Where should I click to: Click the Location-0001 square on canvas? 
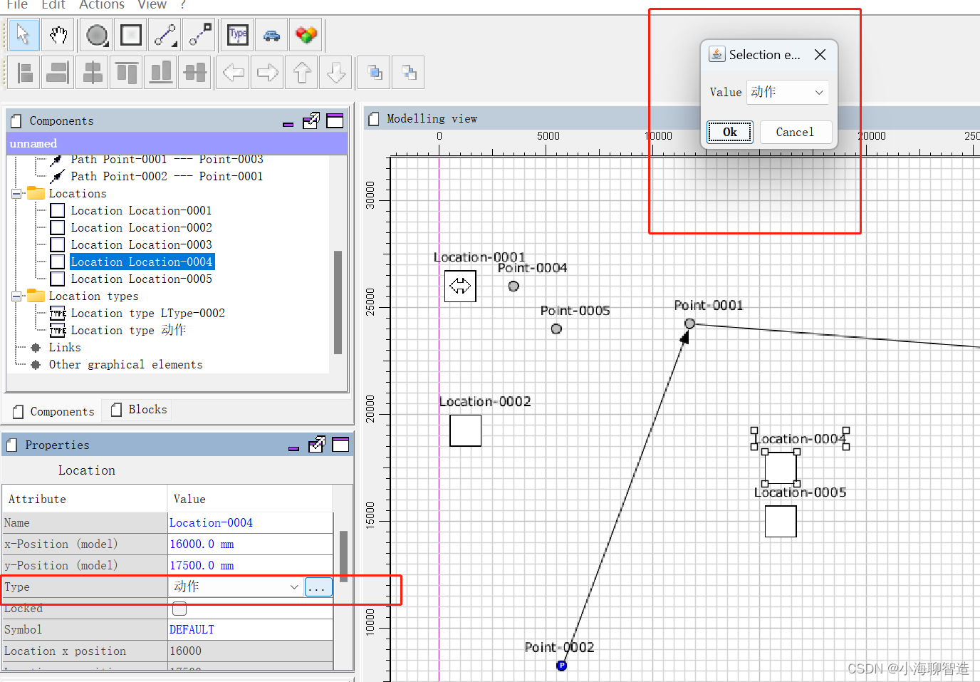460,286
